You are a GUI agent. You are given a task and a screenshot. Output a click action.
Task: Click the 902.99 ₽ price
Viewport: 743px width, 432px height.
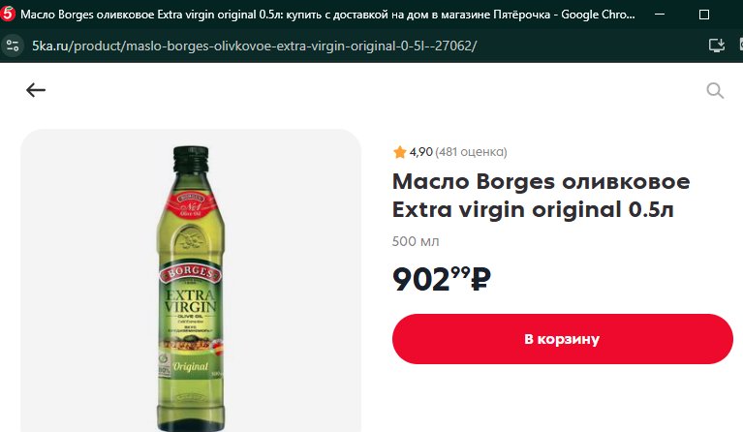click(x=441, y=279)
